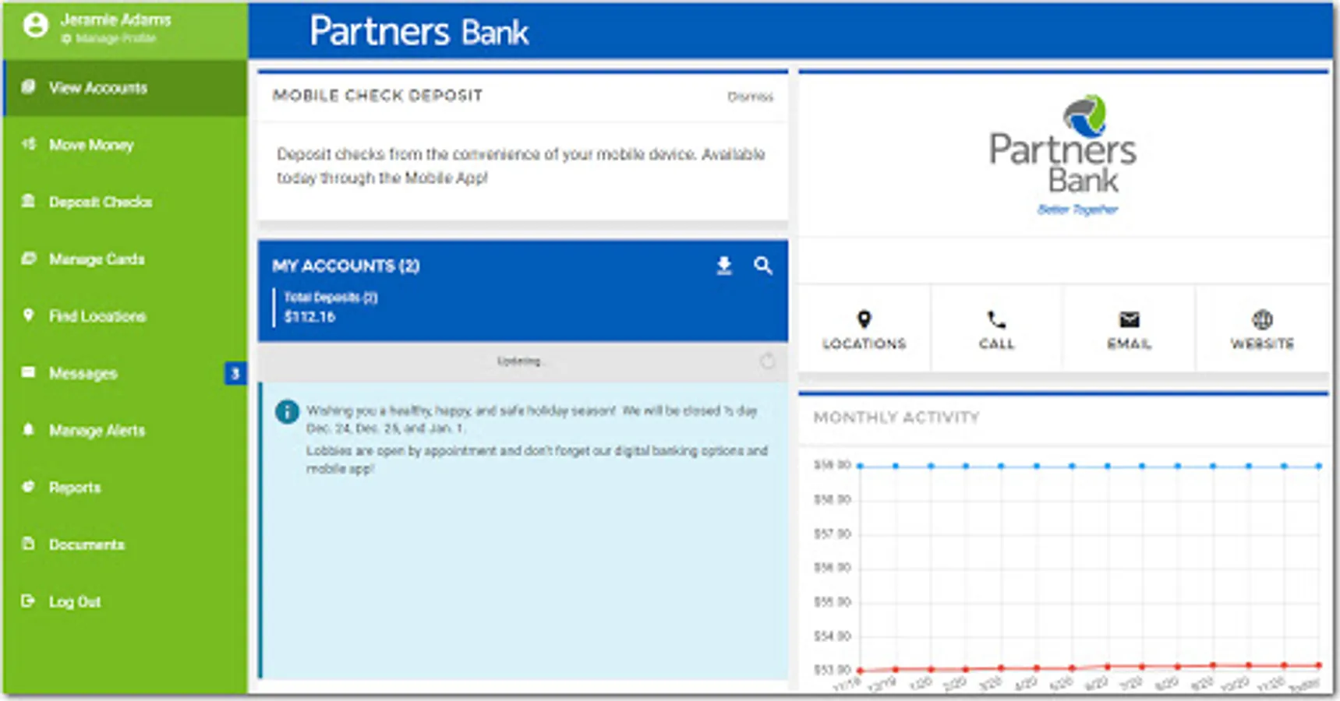The width and height of the screenshot is (1340, 701).
Task: Navigate to Find Locations
Action: click(97, 316)
